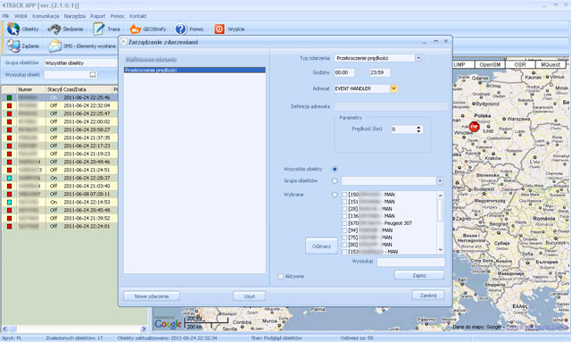Open the Obiekty toolbar icon

point(13,29)
